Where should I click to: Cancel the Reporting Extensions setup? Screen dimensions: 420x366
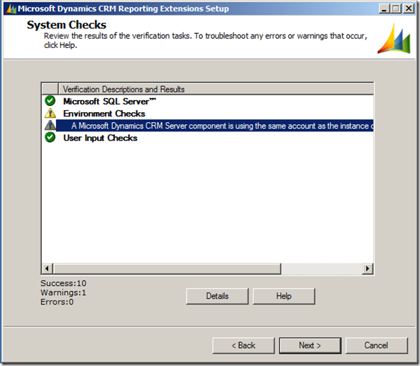pyautogui.click(x=377, y=345)
